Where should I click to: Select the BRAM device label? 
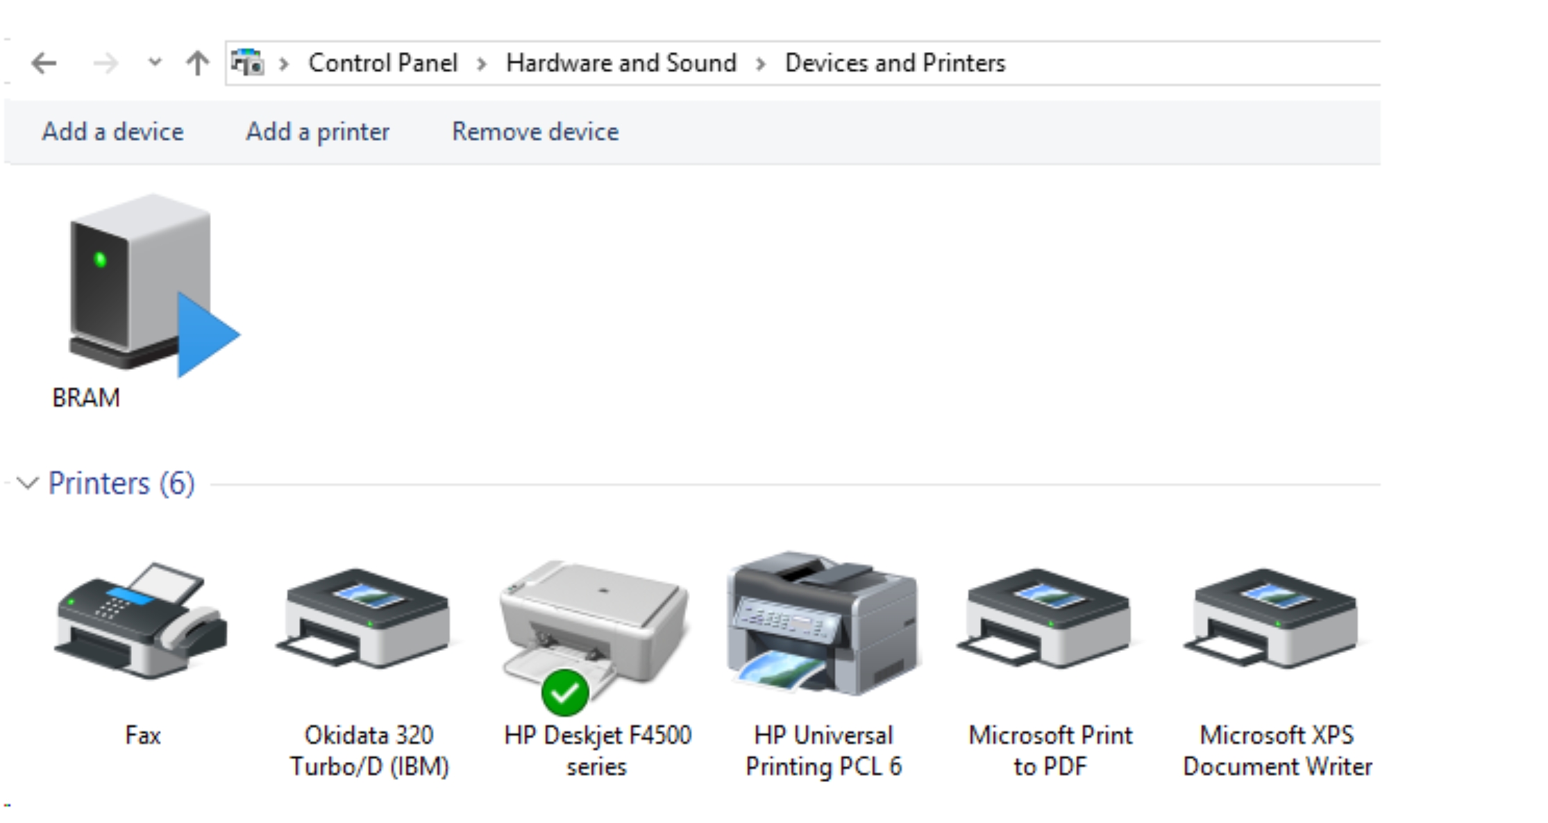tap(86, 398)
